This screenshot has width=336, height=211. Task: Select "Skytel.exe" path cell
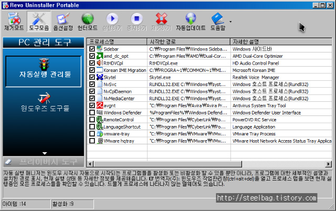click(x=160, y=77)
